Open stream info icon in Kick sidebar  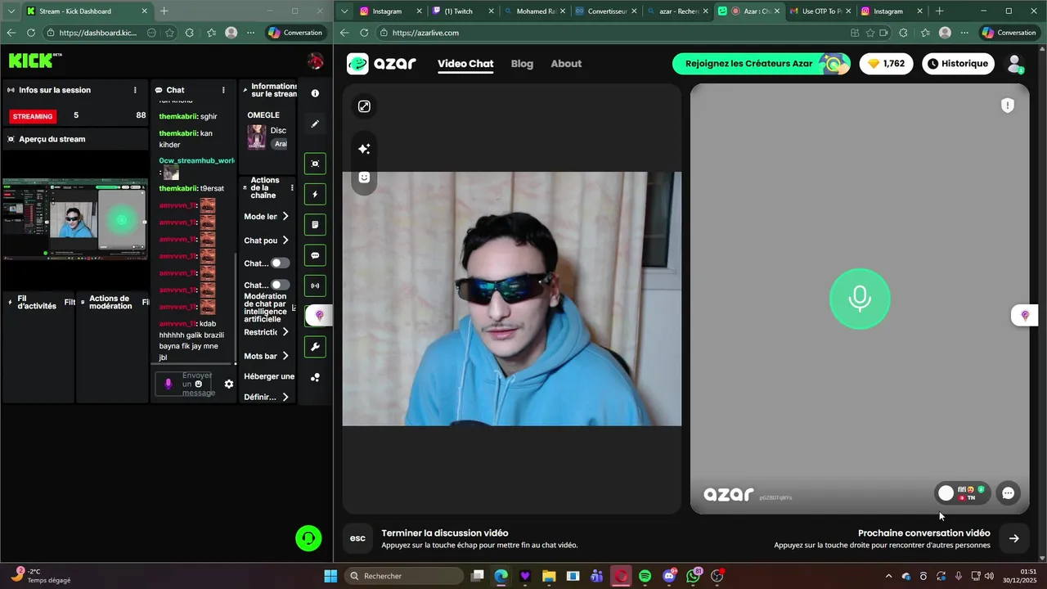tap(315, 93)
